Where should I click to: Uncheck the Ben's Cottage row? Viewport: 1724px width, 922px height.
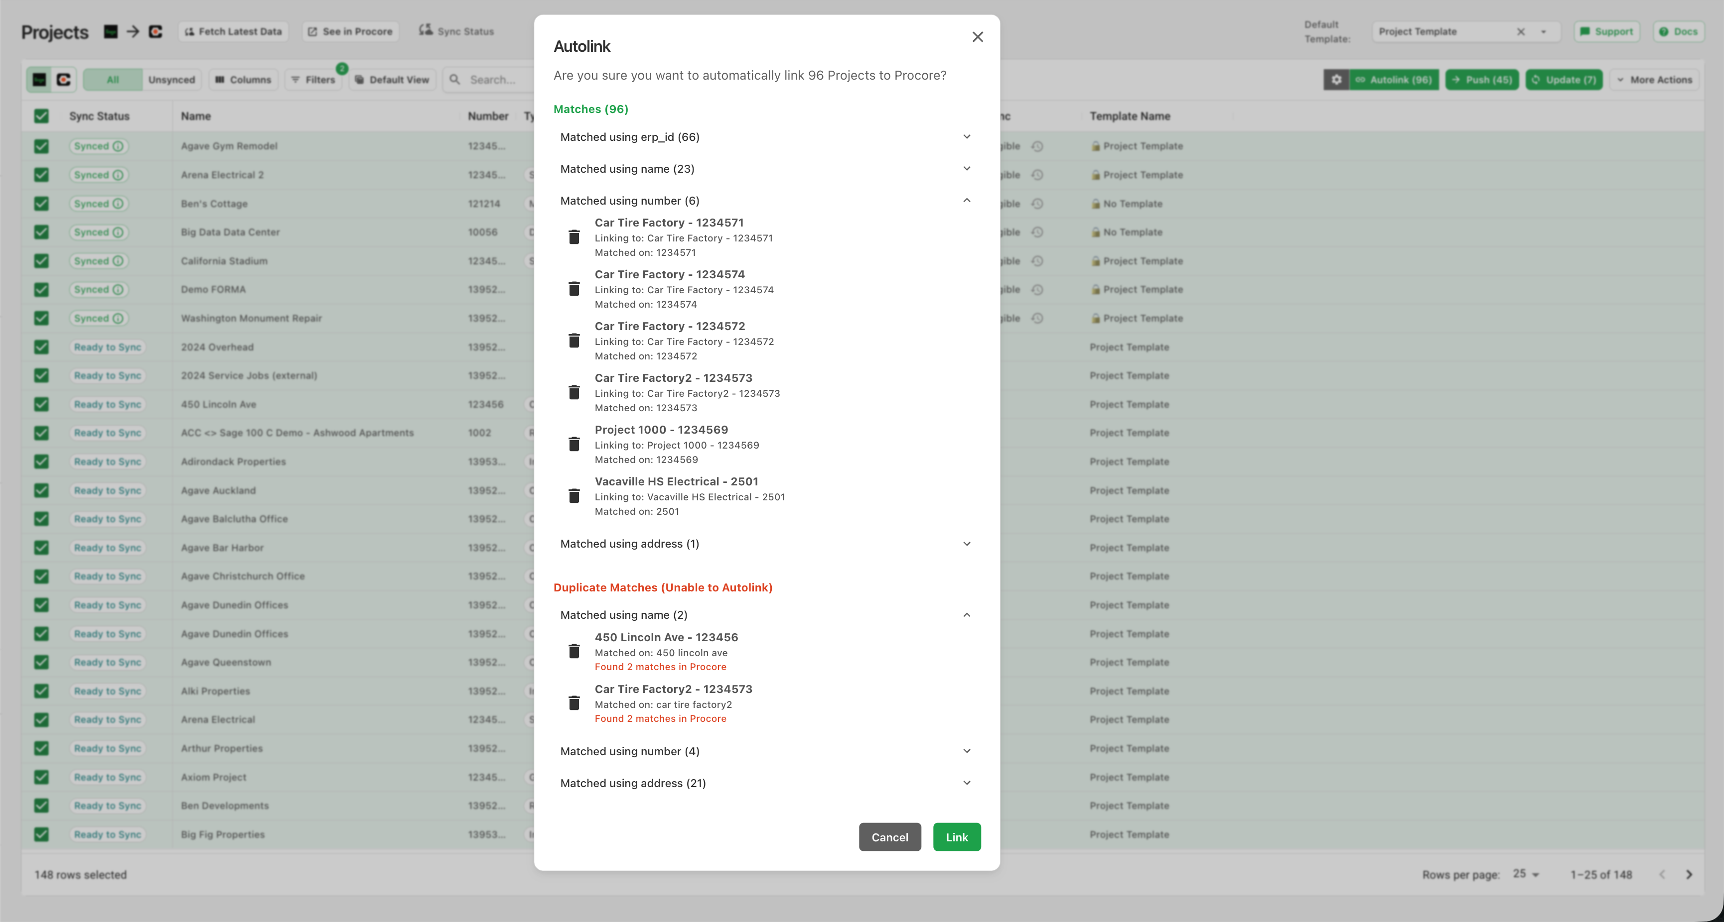[x=41, y=203]
